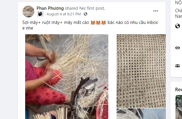The image size is (182, 119).
Task: Open the rattan strands photo at bottom right
Action: tap(141, 114)
